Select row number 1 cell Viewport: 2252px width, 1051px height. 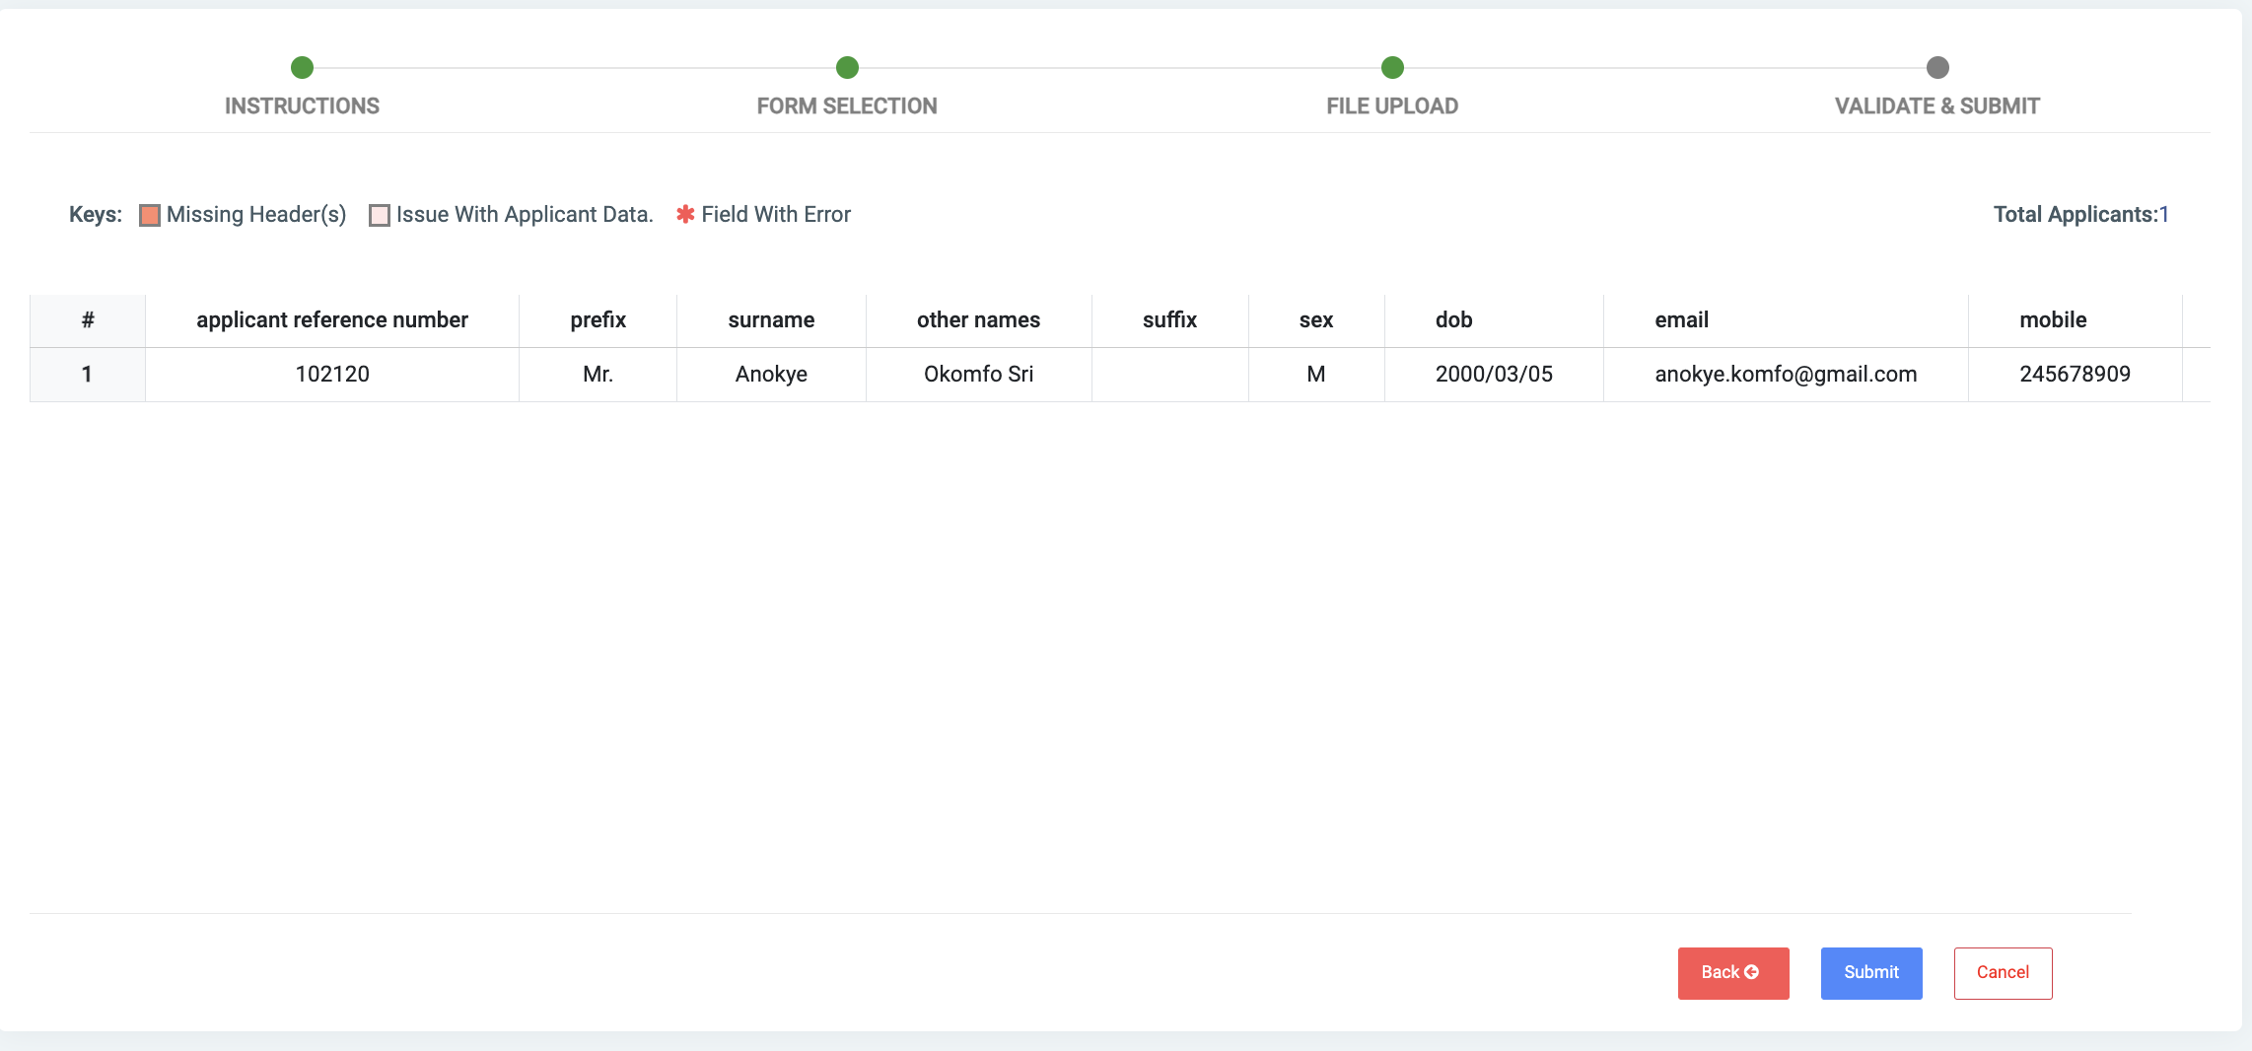click(88, 375)
